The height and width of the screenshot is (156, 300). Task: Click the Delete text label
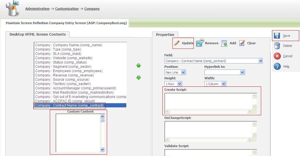(287, 46)
